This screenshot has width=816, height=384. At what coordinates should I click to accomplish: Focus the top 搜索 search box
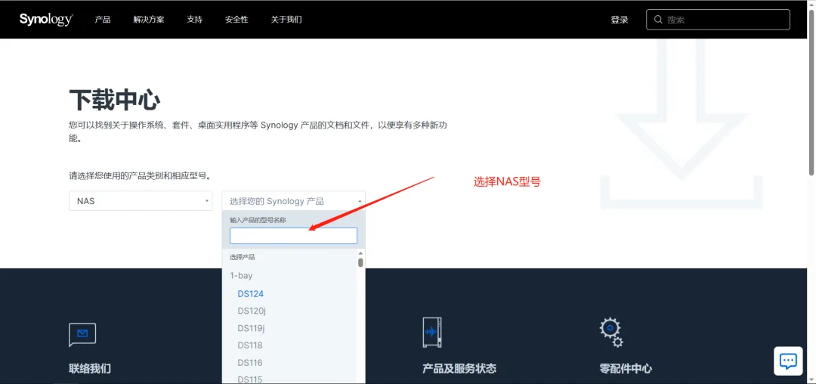pos(718,20)
